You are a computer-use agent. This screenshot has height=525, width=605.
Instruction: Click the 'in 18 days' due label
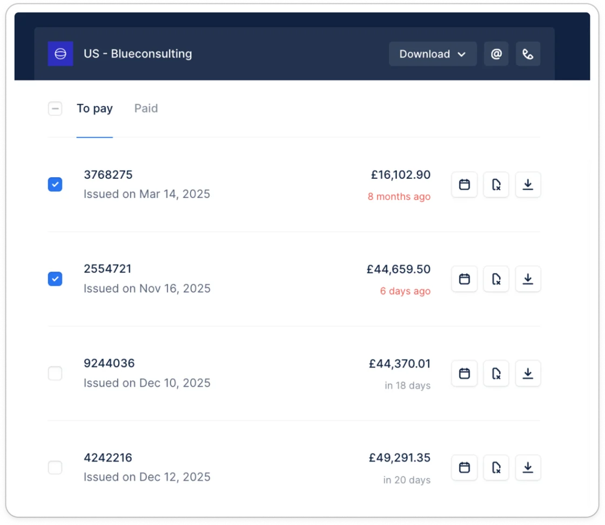point(407,386)
